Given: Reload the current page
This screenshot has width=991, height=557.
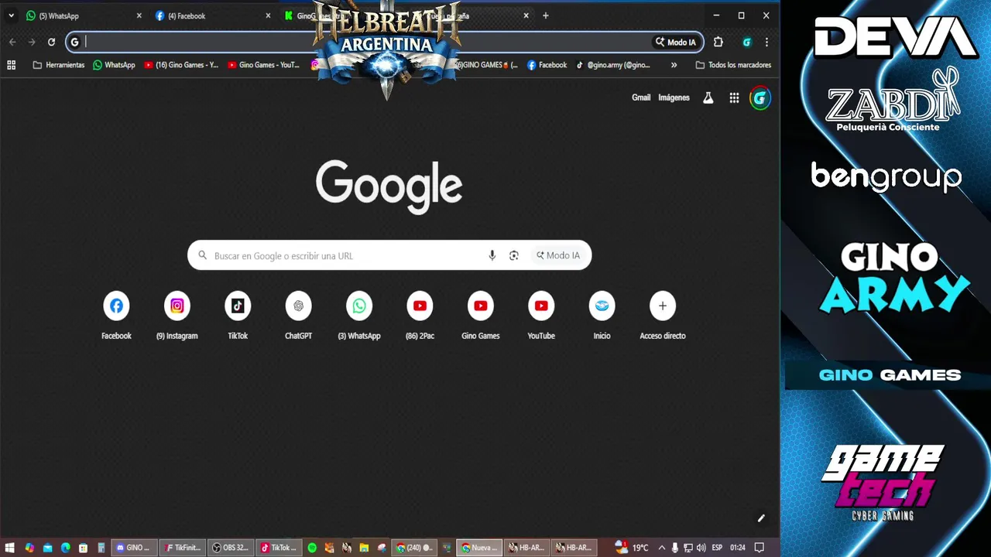Looking at the screenshot, I should pos(51,42).
